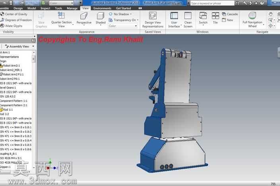Select Component Pattern 1:1 node

click(14, 101)
